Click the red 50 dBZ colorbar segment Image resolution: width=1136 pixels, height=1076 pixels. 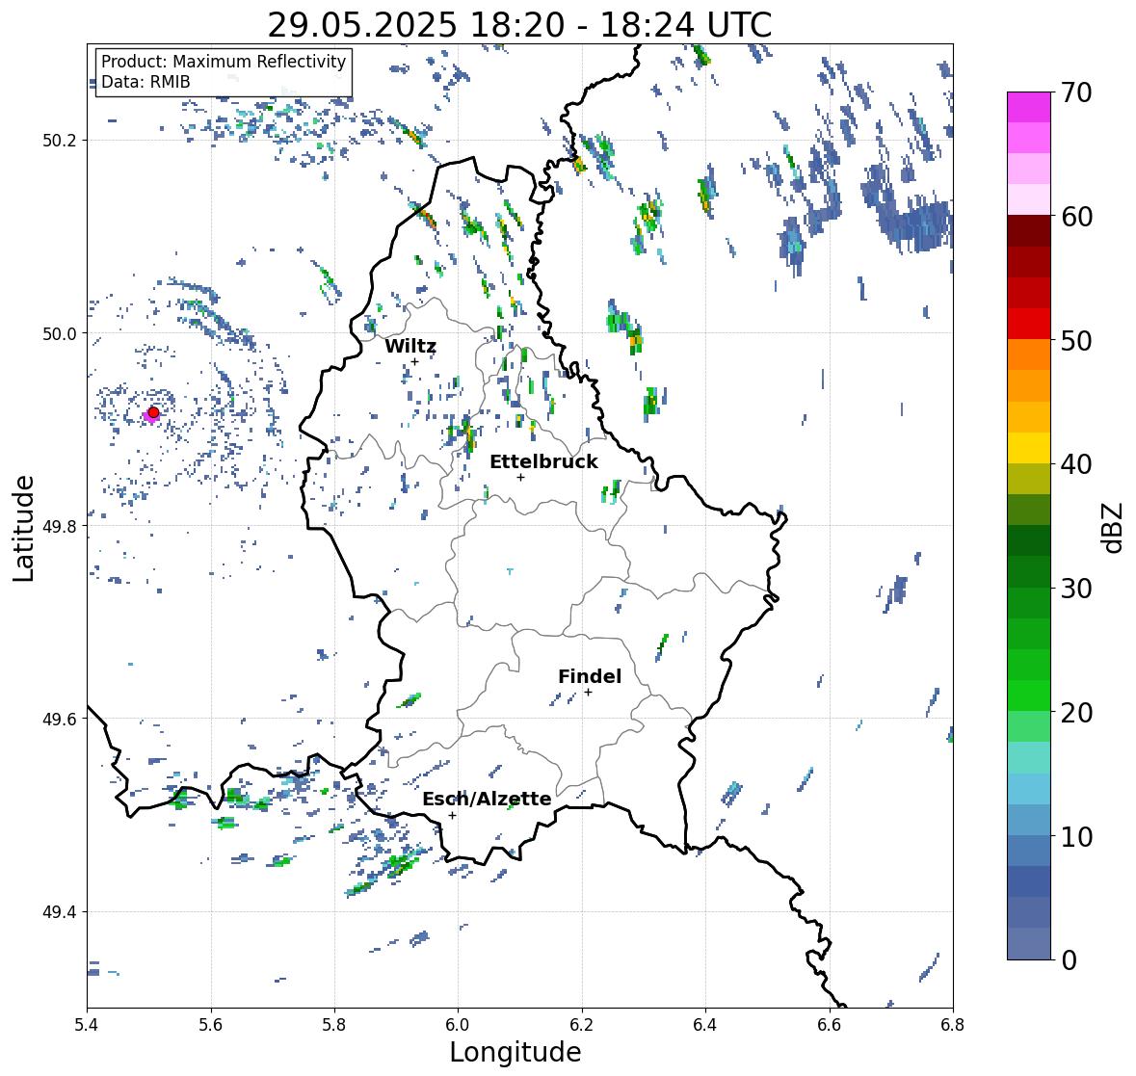1029,324
